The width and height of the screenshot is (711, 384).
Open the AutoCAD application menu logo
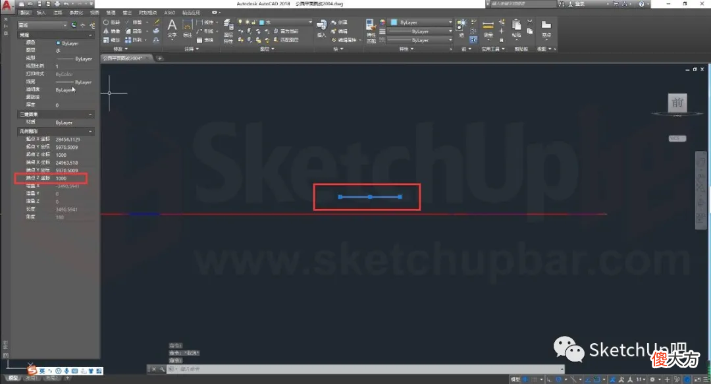click(6, 5)
